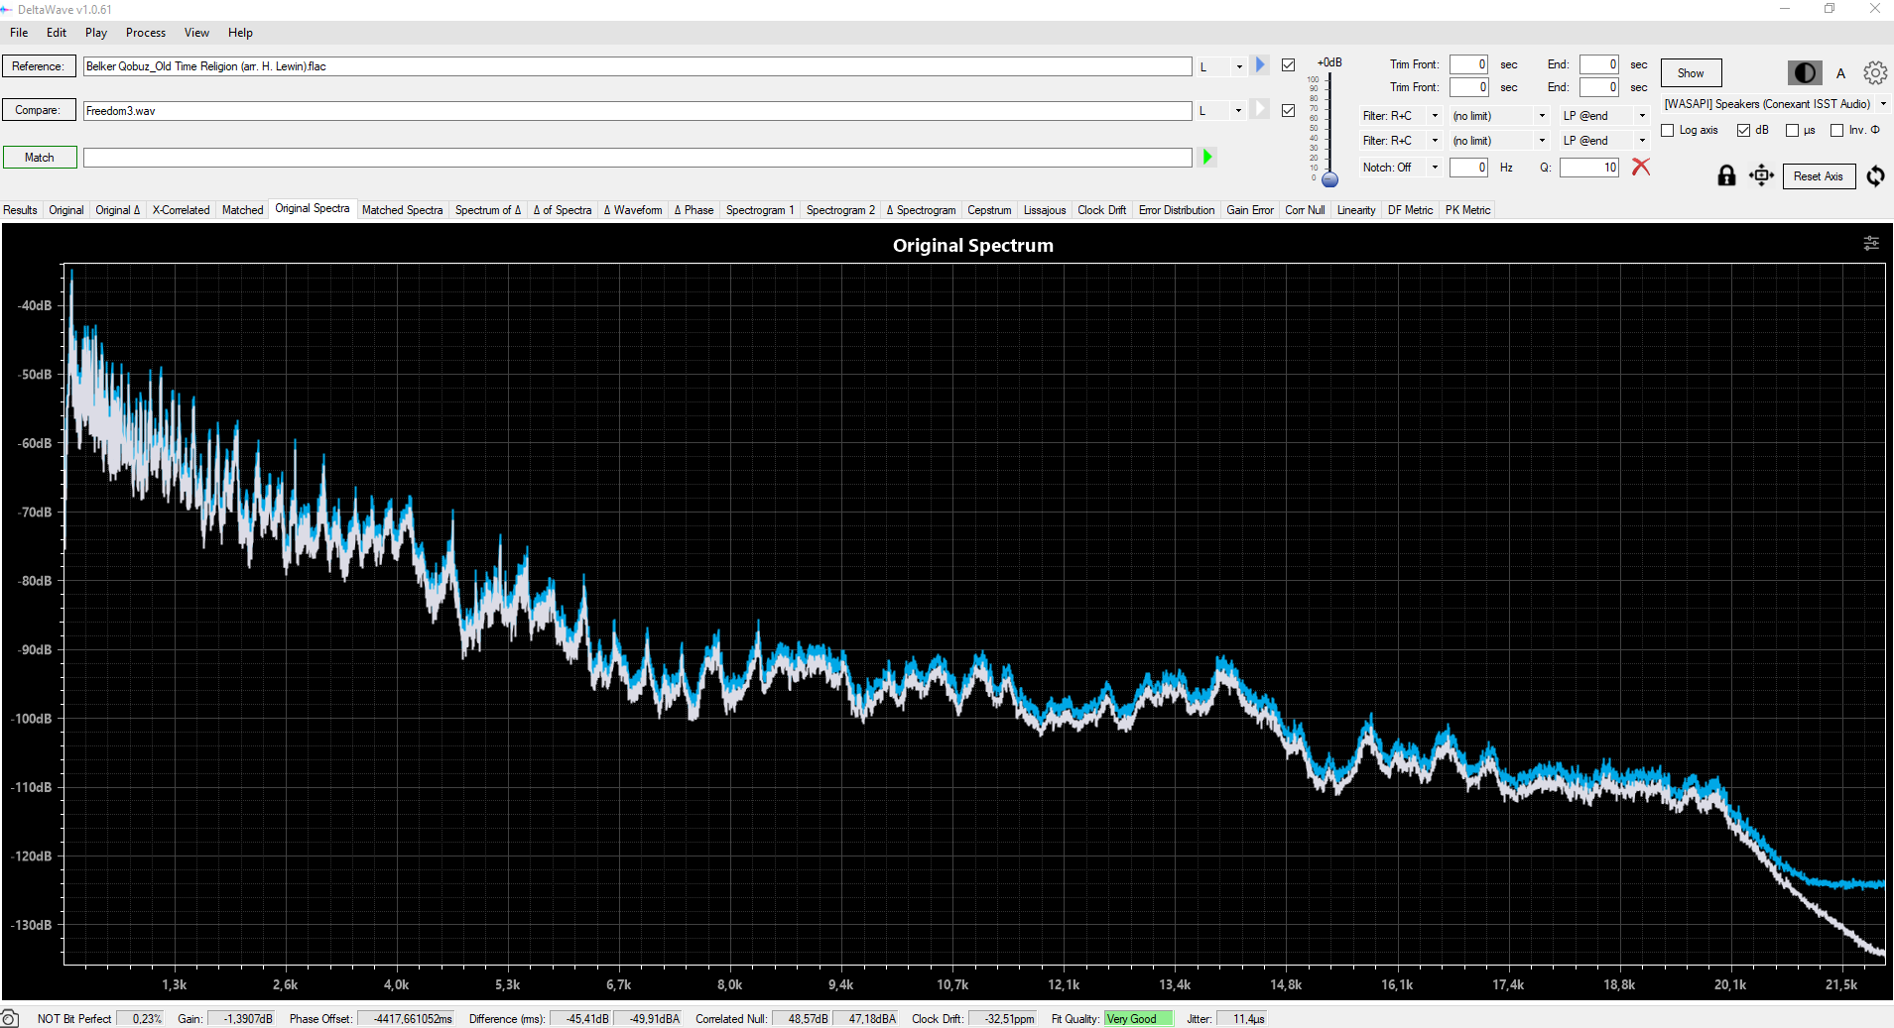The width and height of the screenshot is (1894, 1028).
Task: Toggle the compare file enabled checkbox
Action: coord(1288,110)
